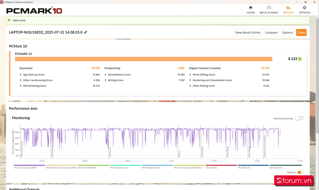
Task: Click the Video Editing chart marker
Action: (249, 152)
